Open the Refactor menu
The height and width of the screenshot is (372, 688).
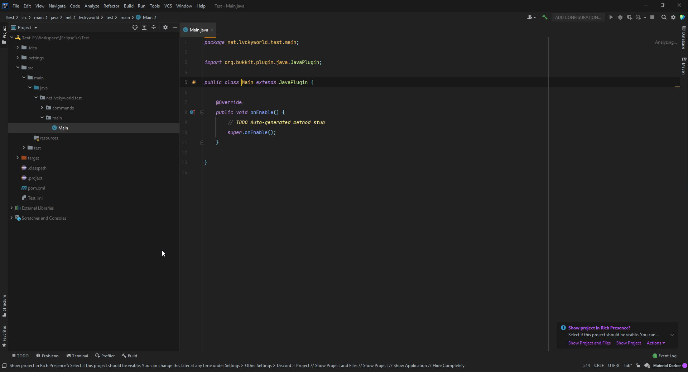click(x=111, y=6)
